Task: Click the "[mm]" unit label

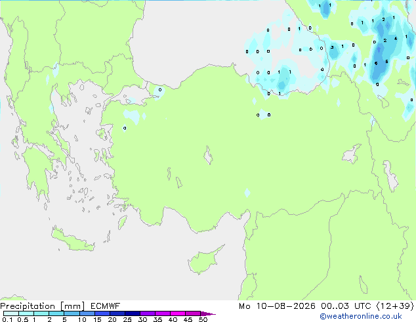Action: 73,306
